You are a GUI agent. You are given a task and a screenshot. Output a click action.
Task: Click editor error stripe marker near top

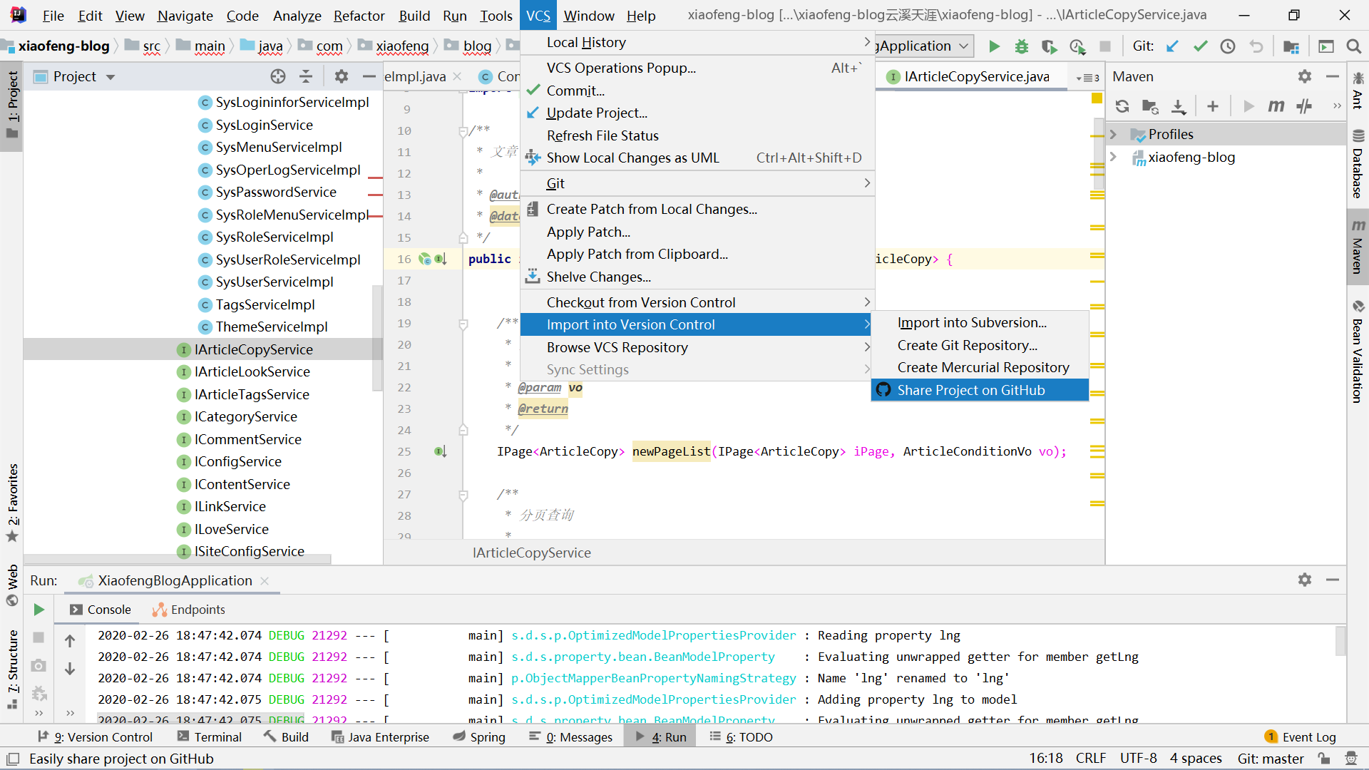1097,99
